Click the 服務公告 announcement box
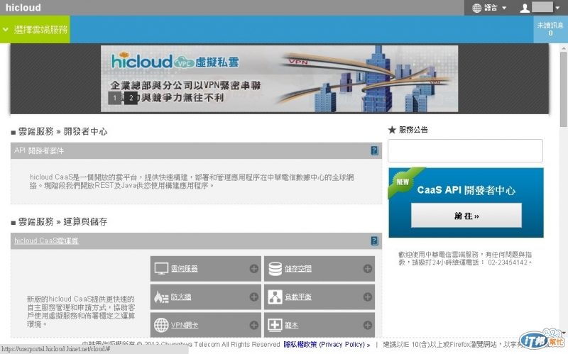The image size is (568, 354). (x=465, y=150)
